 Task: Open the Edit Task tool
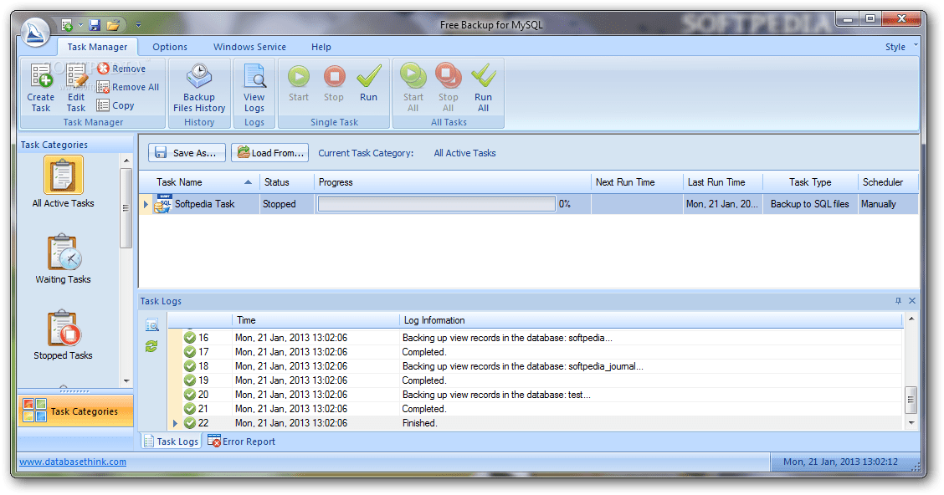click(75, 88)
